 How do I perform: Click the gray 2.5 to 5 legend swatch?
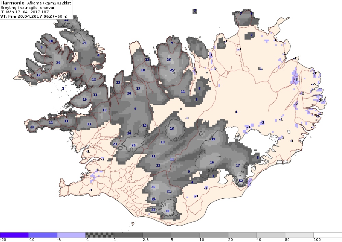[157, 235]
